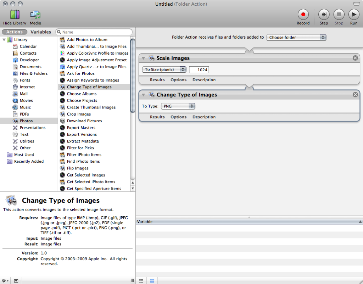Image resolution: width=363 pixels, height=284 pixels.
Task: Click the pixel size field showing 1024
Action: 199,70
